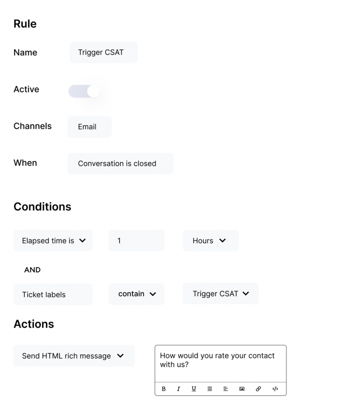Insert a hyperlink into the message

(x=258, y=389)
